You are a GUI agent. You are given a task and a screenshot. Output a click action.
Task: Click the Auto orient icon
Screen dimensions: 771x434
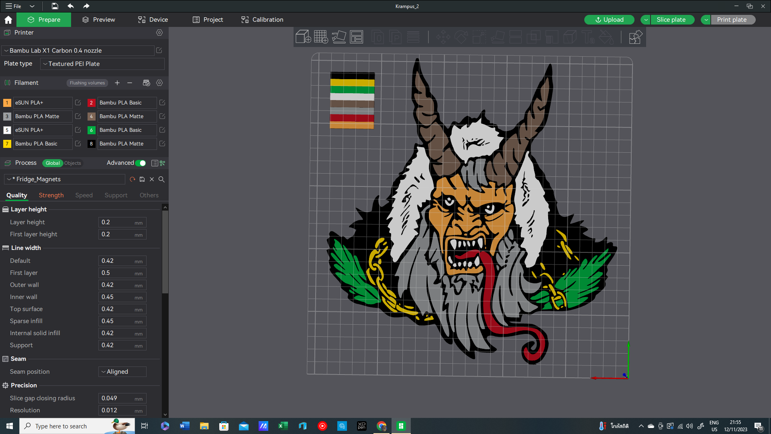tap(339, 37)
